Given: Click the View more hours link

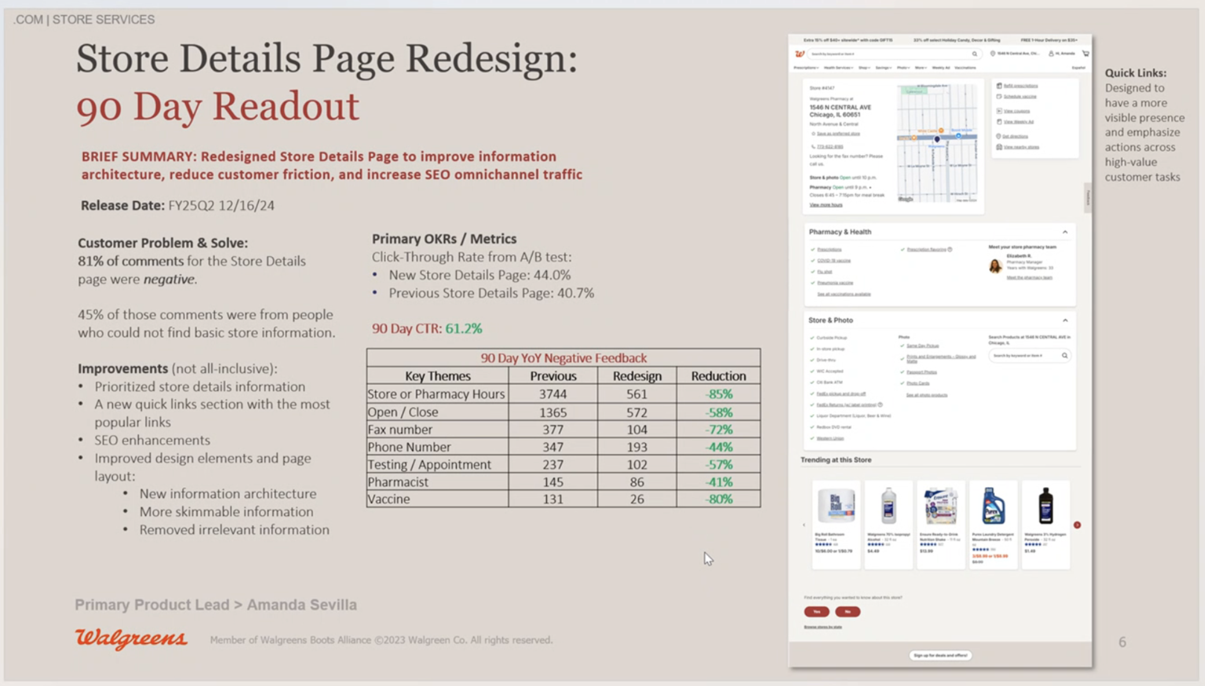Looking at the screenshot, I should [x=826, y=205].
